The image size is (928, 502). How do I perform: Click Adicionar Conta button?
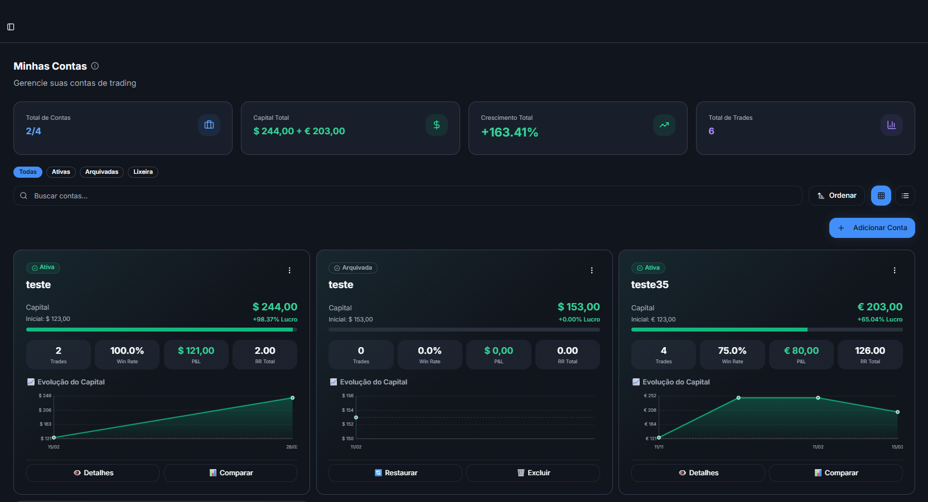pyautogui.click(x=872, y=228)
